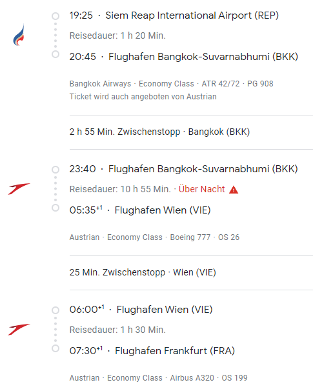Click the flight number OS 199
This screenshot has width=313, height=389.
pyautogui.click(x=234, y=377)
